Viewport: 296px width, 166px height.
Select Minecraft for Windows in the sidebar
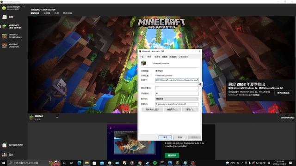point(12,36)
